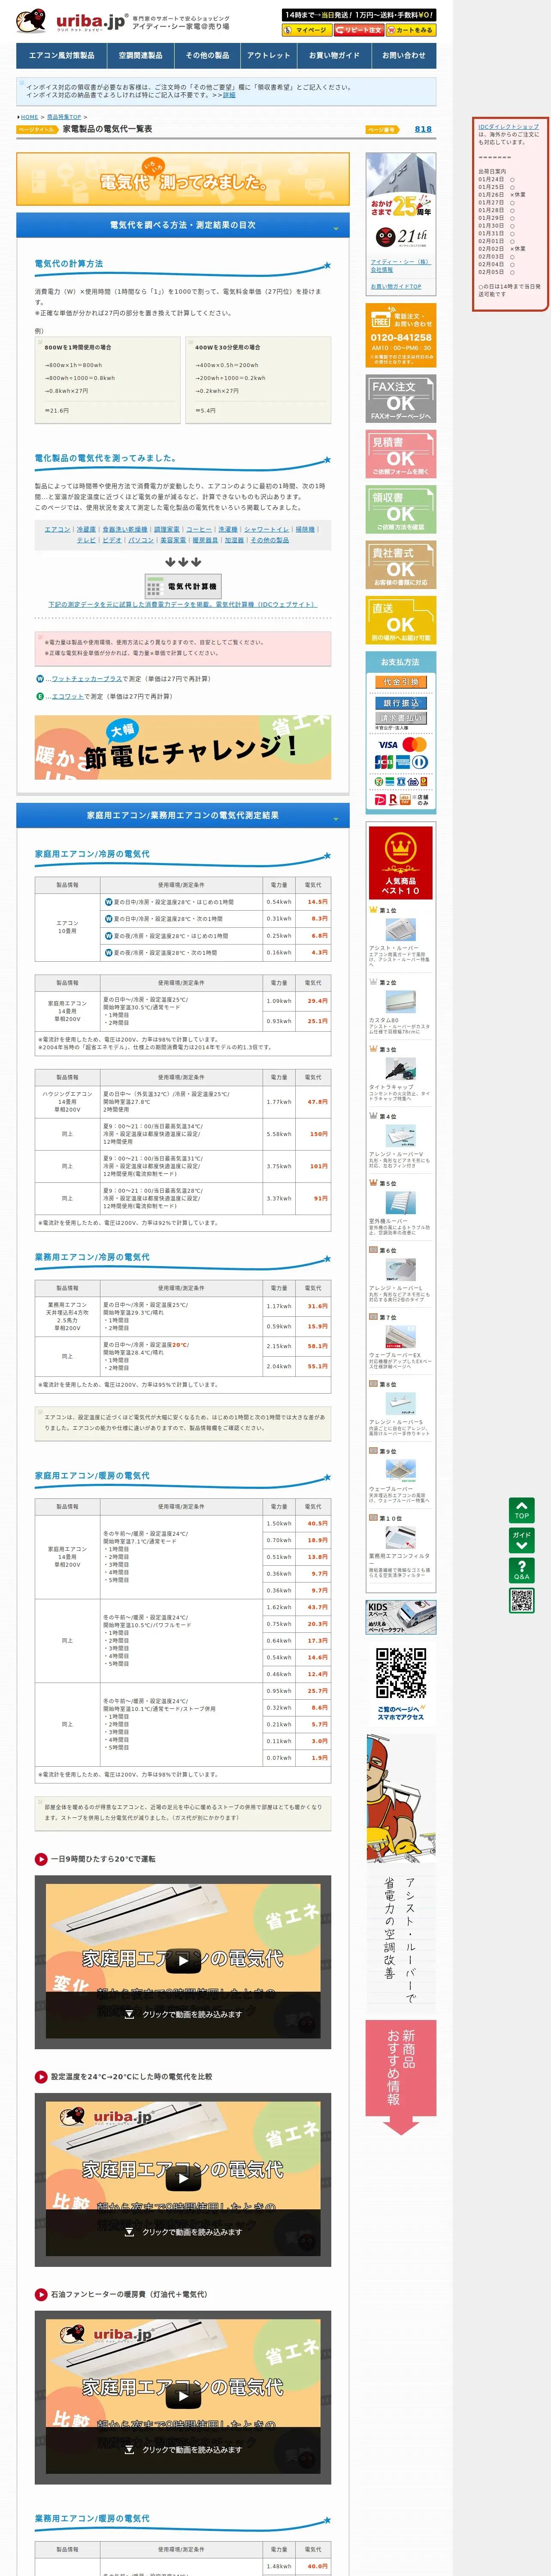
Task: Follow その他の製品 category link
Action: pos(270,540)
